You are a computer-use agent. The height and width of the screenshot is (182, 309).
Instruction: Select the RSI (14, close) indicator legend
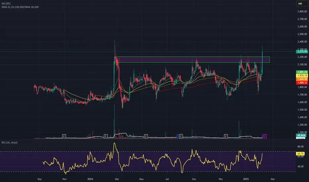pos(10,142)
